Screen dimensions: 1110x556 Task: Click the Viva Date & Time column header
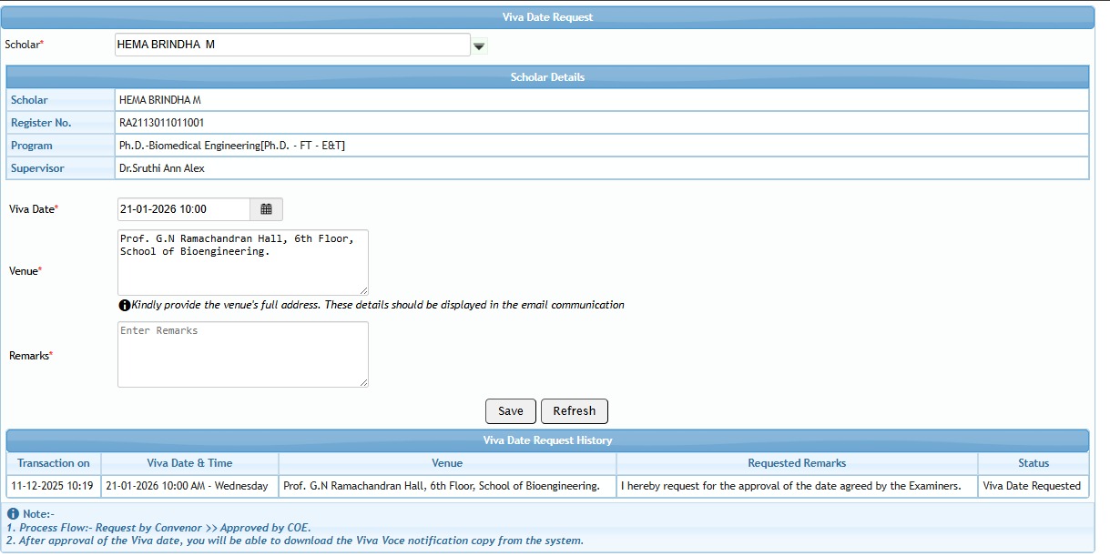[189, 463]
